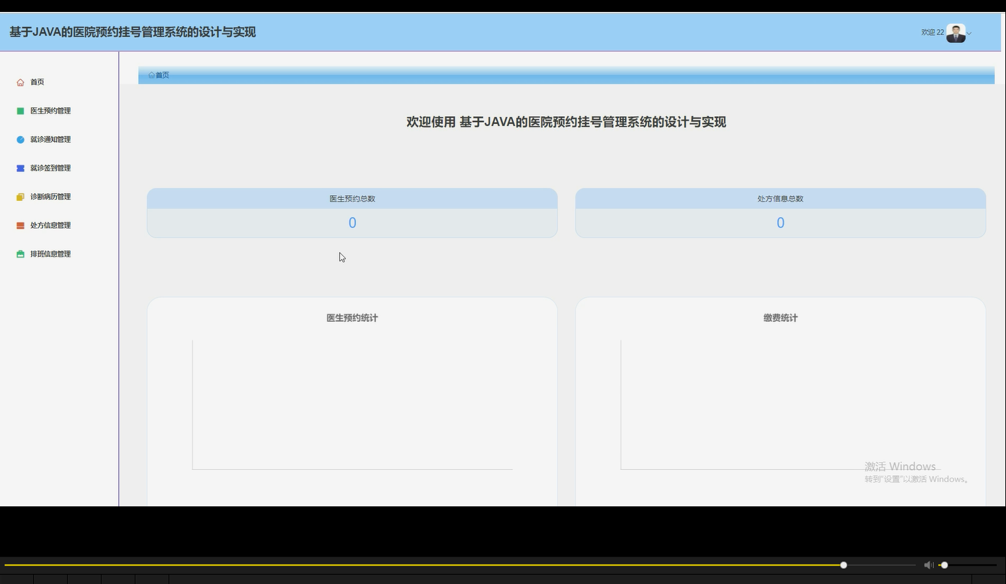This screenshot has height=584, width=1006.
Task: Click the system title in header
Action: tap(133, 32)
